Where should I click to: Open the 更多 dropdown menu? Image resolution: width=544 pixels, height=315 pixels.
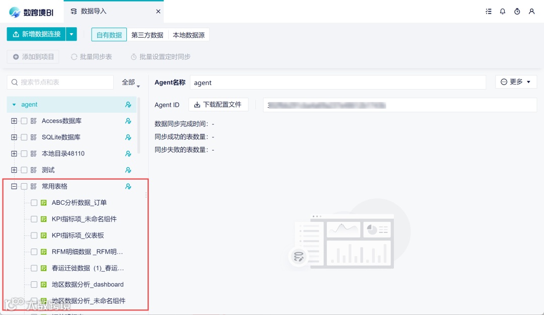tap(515, 82)
